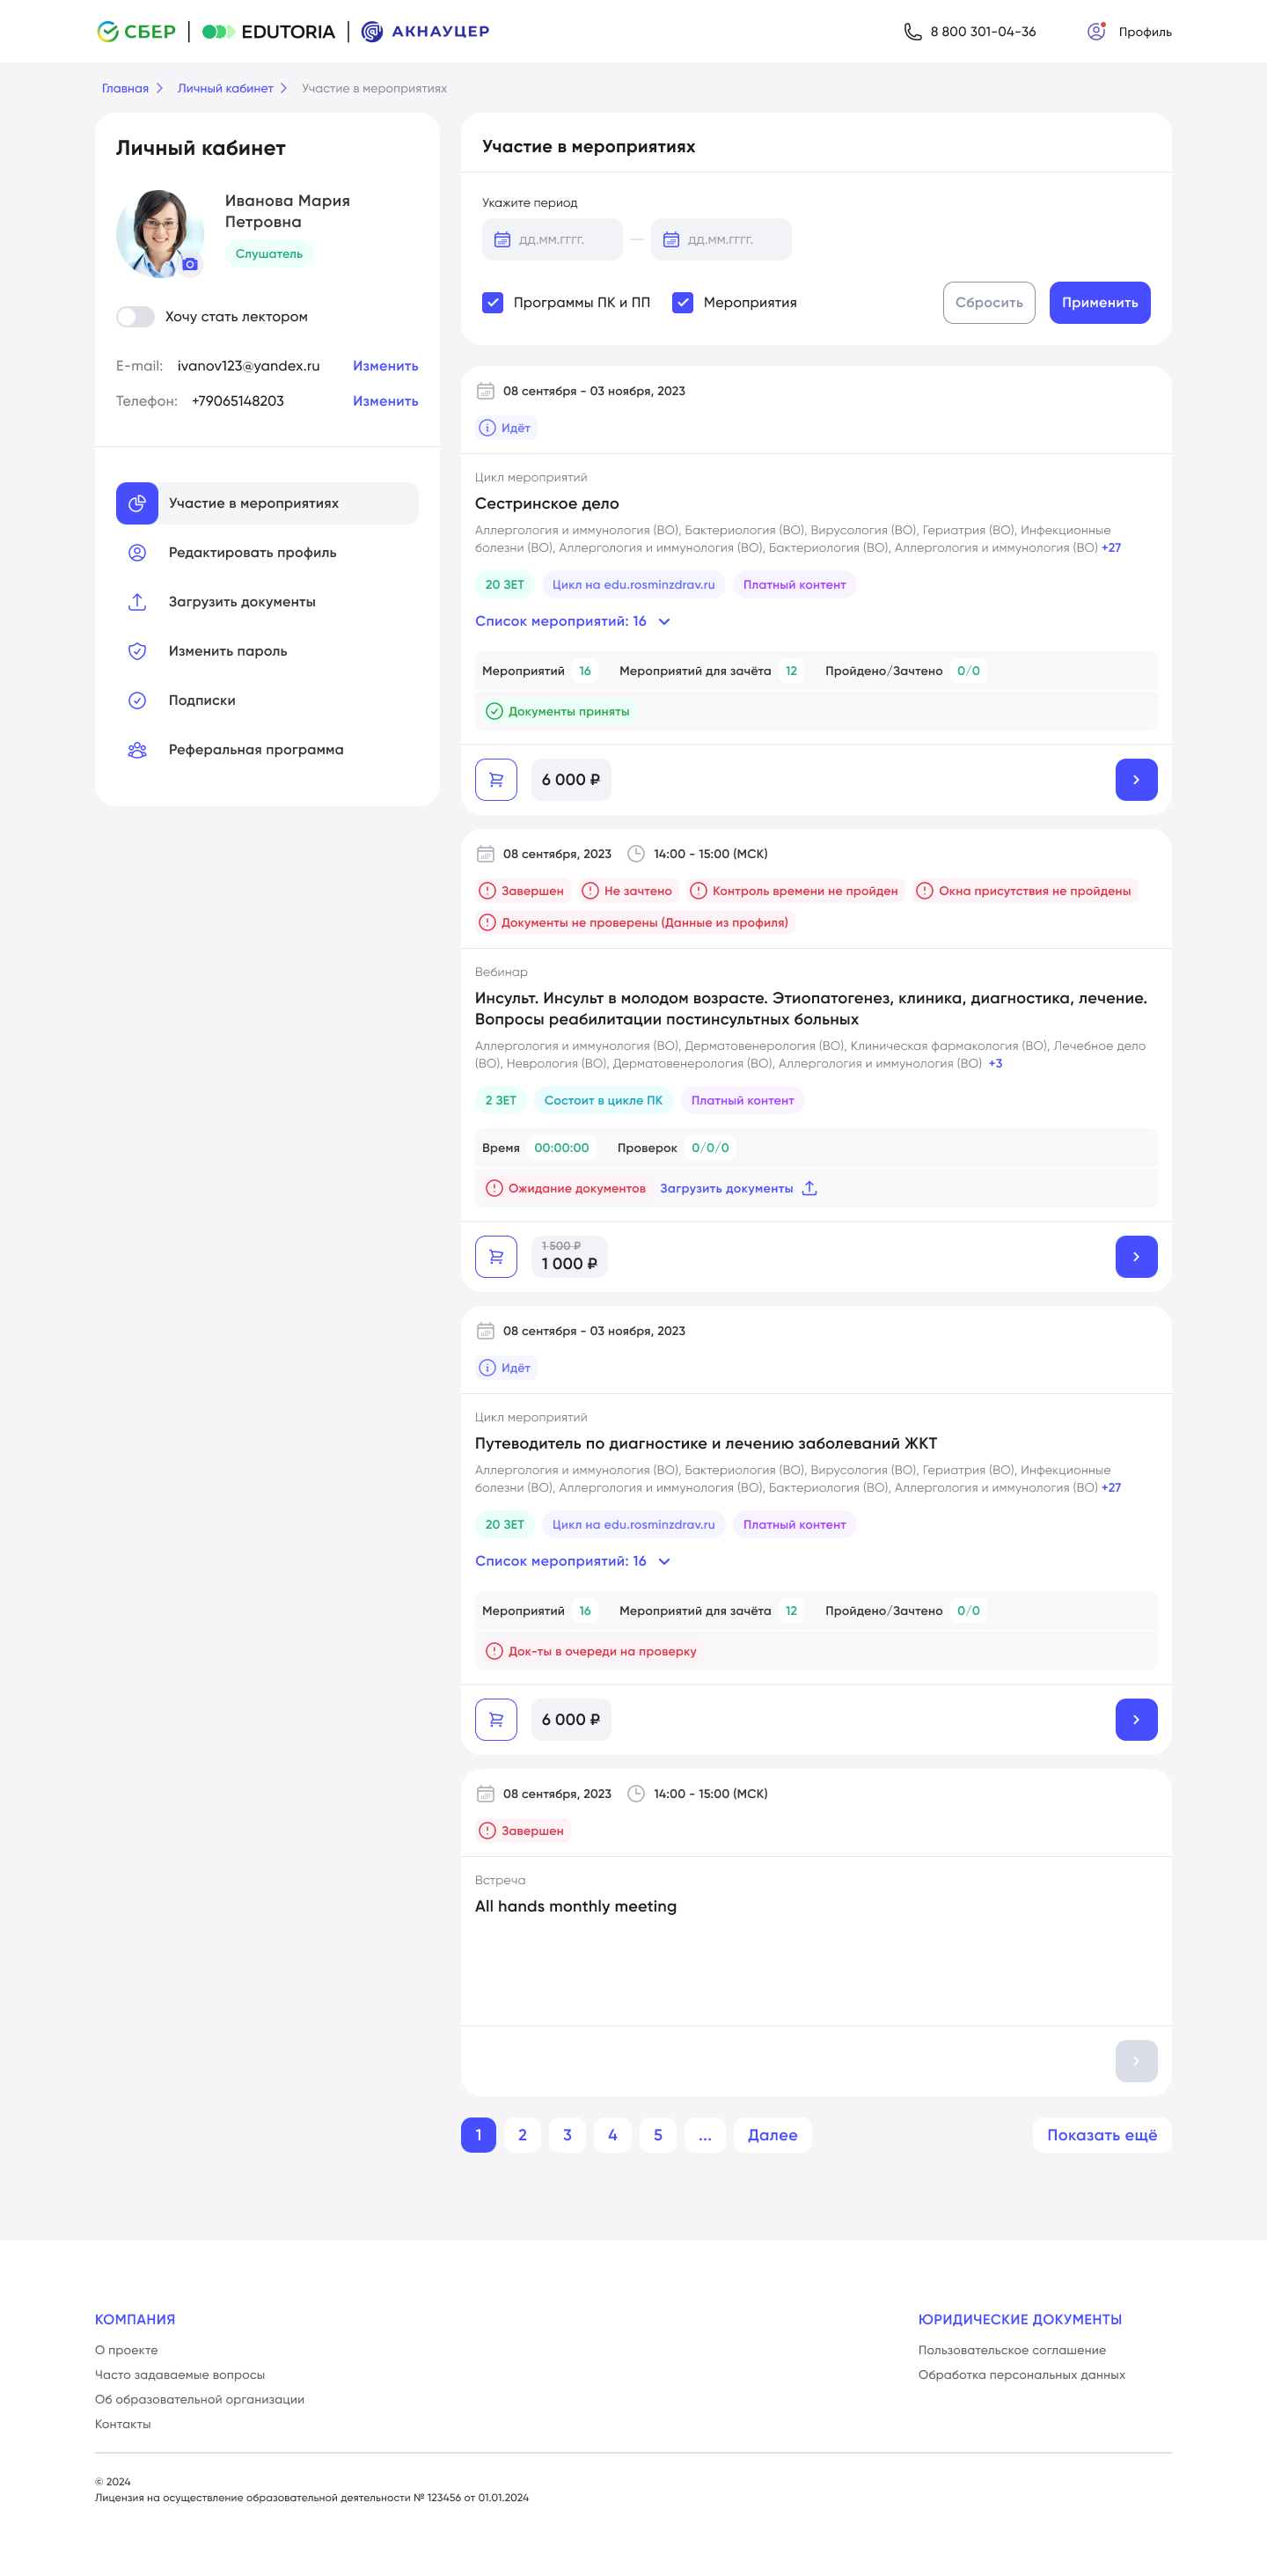Select Реферальная программа in sidebar menu

(255, 750)
